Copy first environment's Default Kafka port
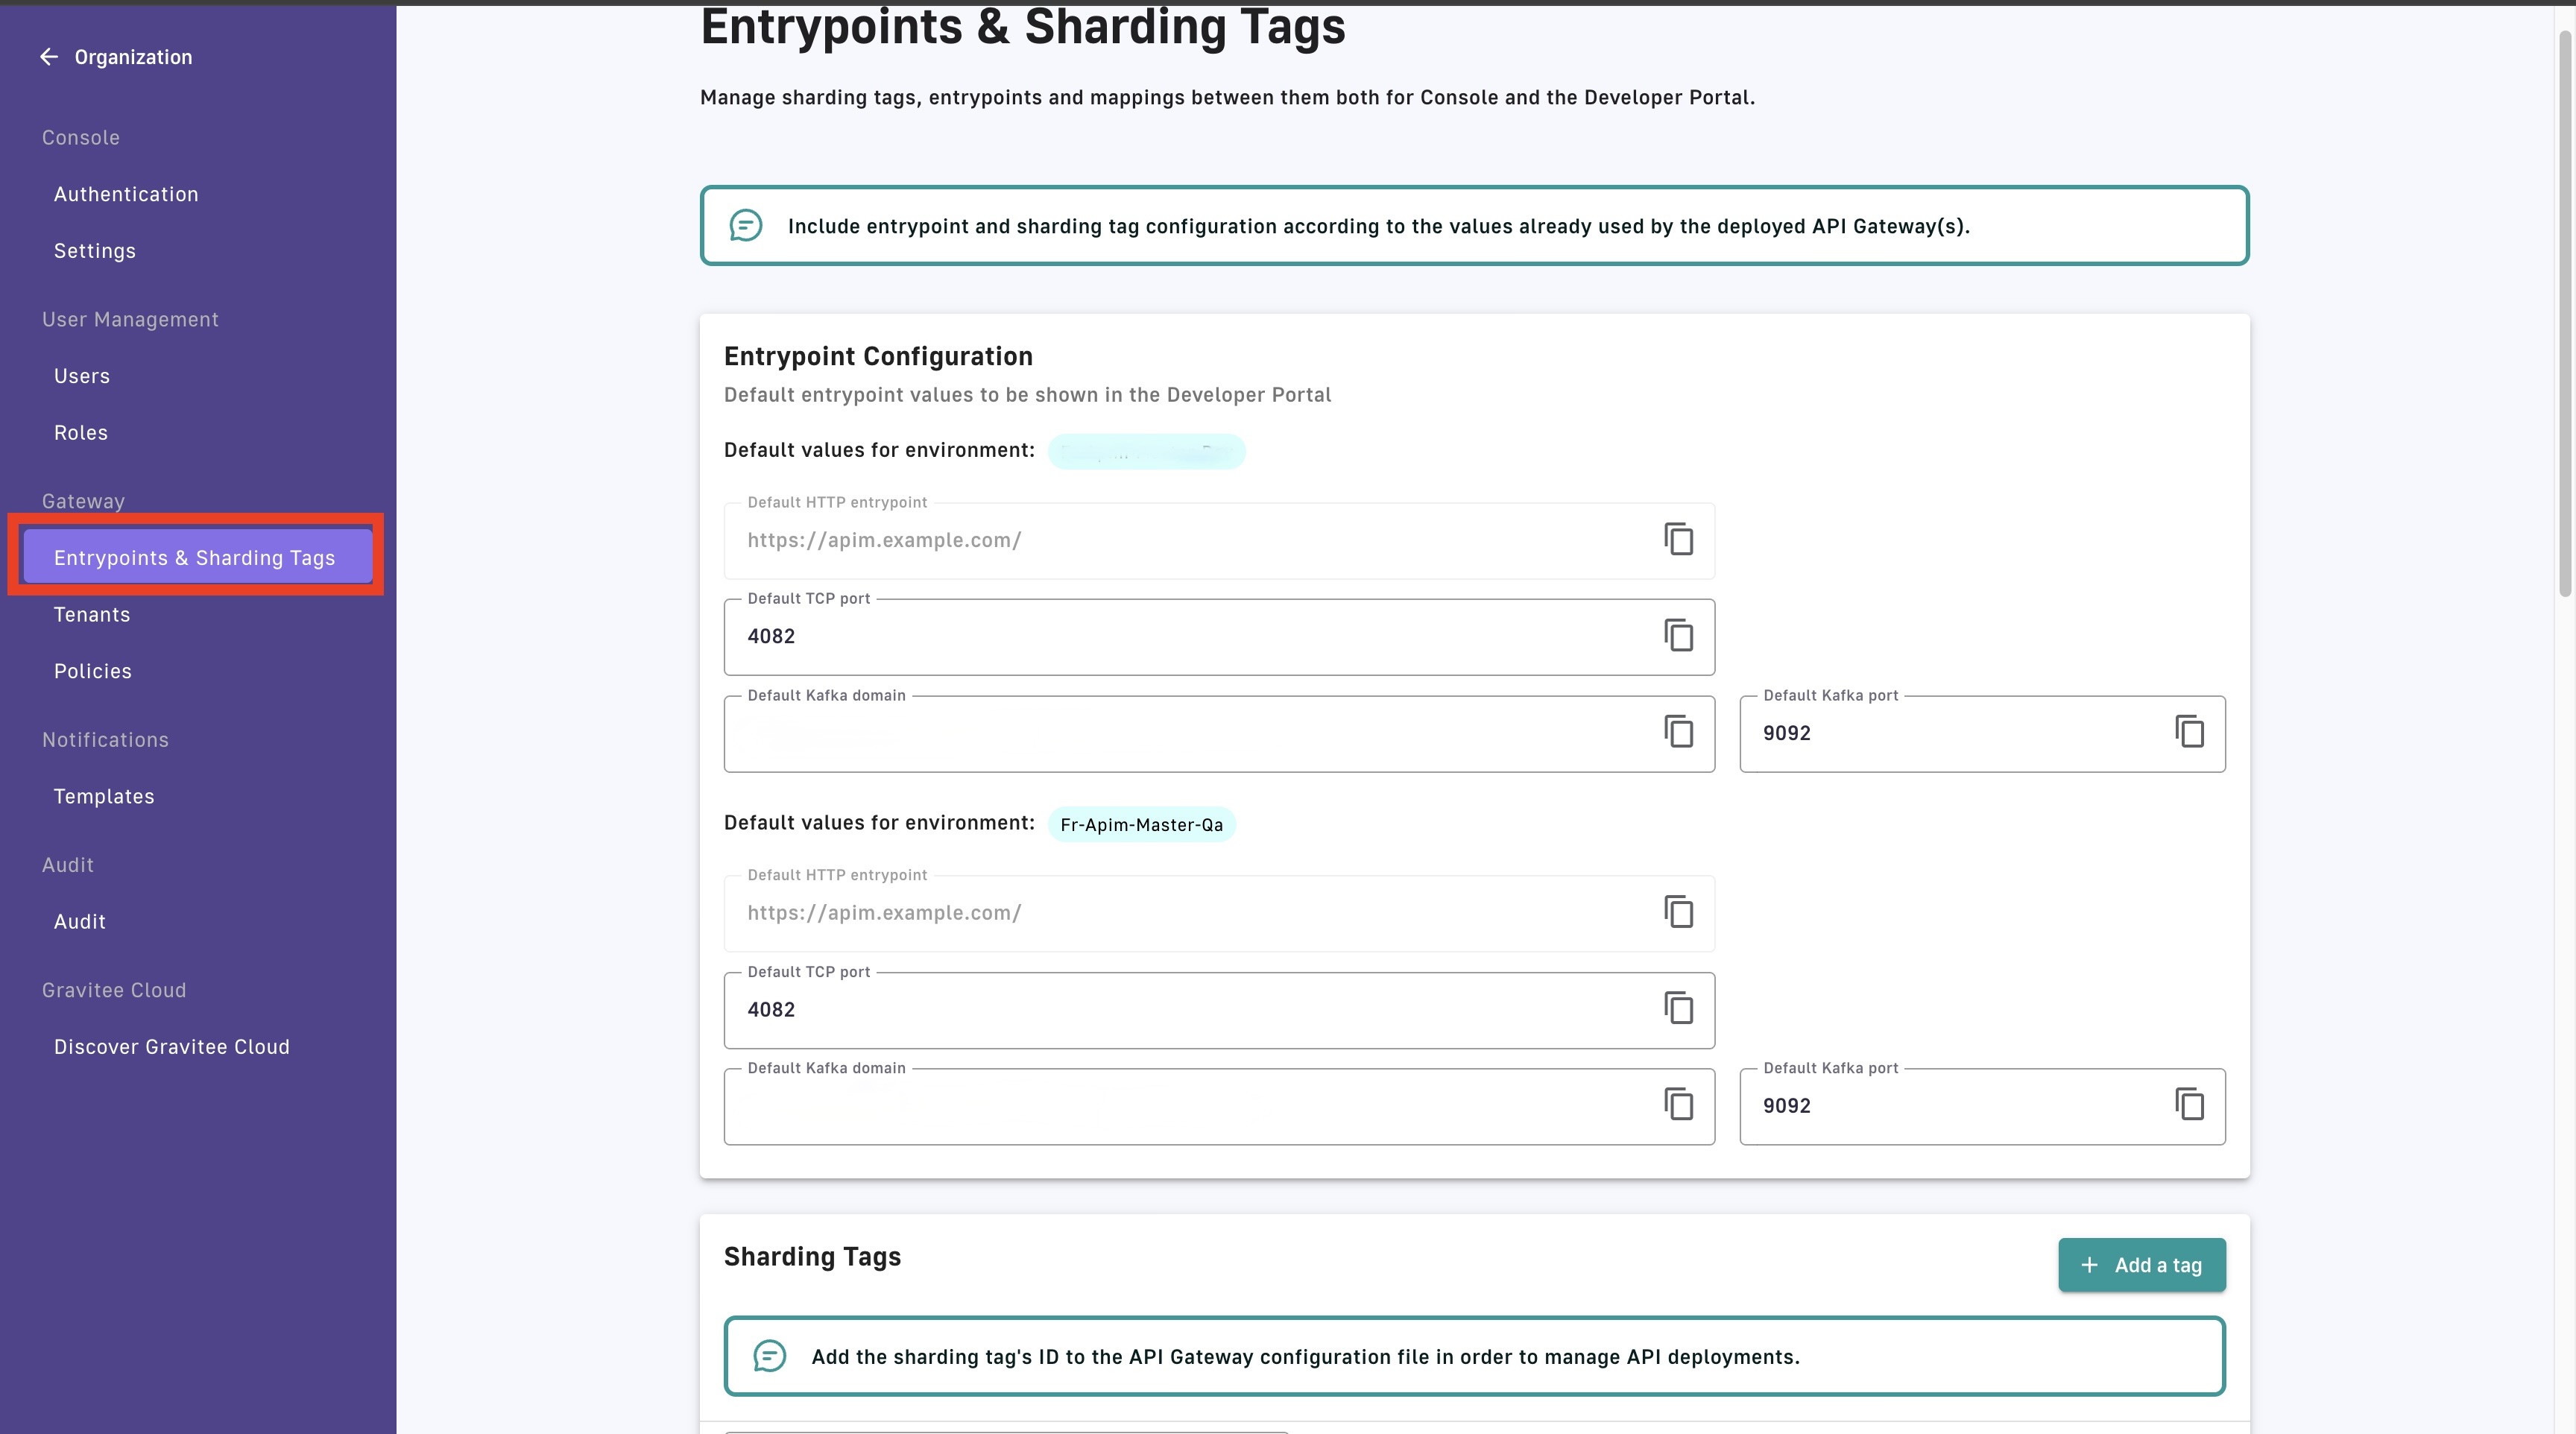 click(x=2189, y=732)
